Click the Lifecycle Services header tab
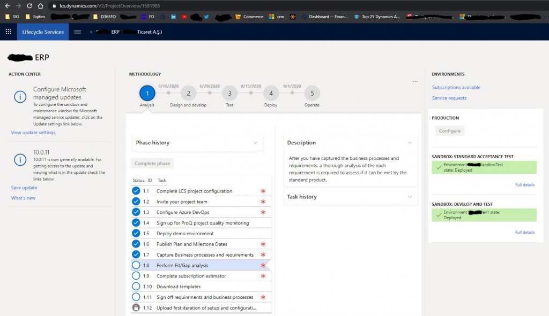The image size is (549, 316). 43,32
